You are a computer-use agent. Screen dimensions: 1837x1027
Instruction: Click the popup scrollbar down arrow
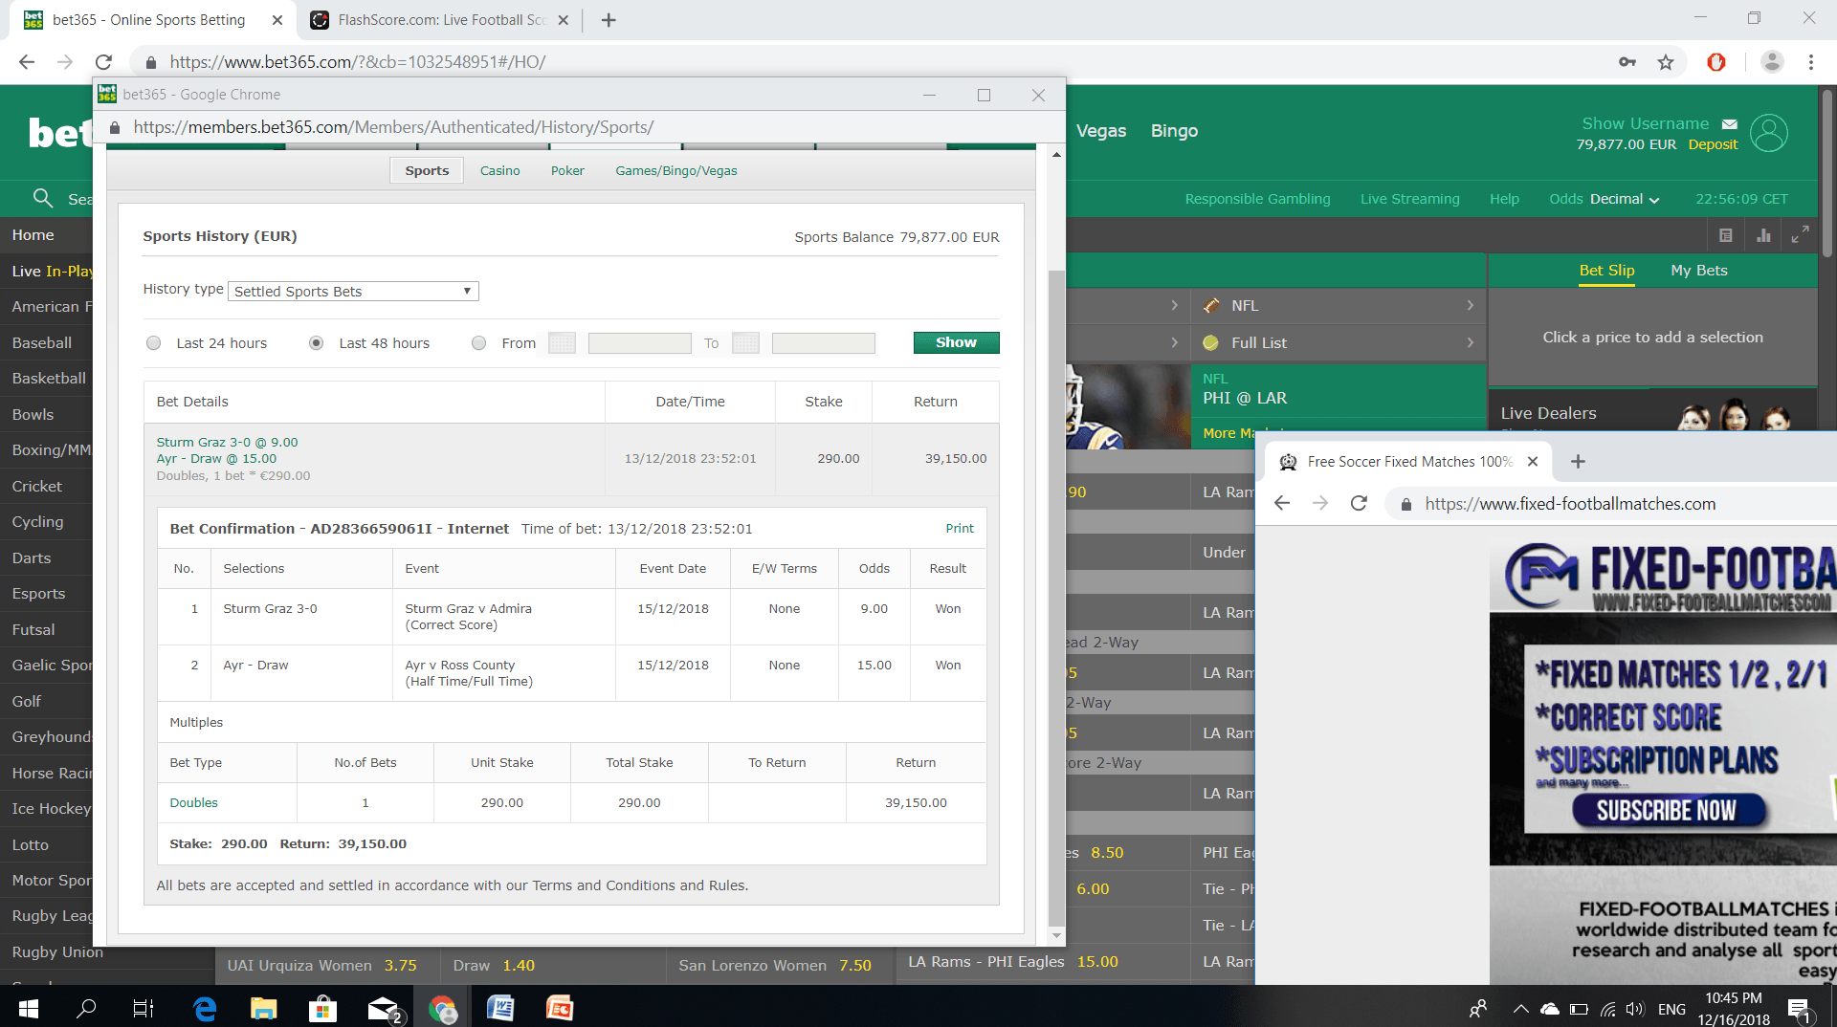coord(1056,936)
